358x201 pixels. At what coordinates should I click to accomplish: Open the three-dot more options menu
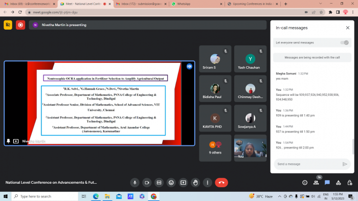point(208,183)
